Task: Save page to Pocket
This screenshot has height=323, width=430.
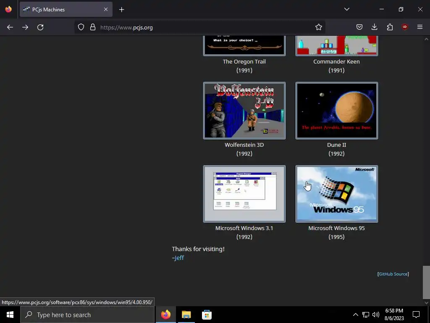Action: coord(359,27)
